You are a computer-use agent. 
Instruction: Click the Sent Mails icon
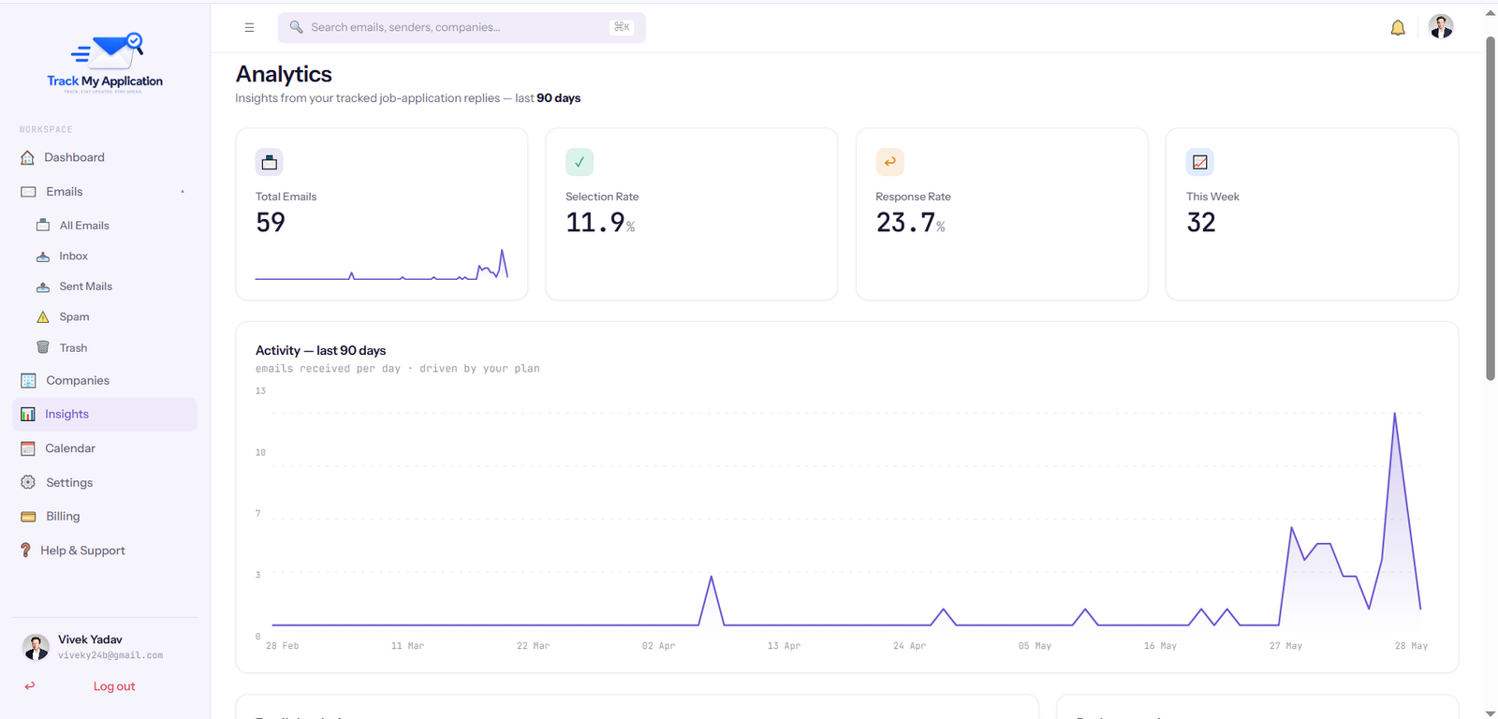43,286
